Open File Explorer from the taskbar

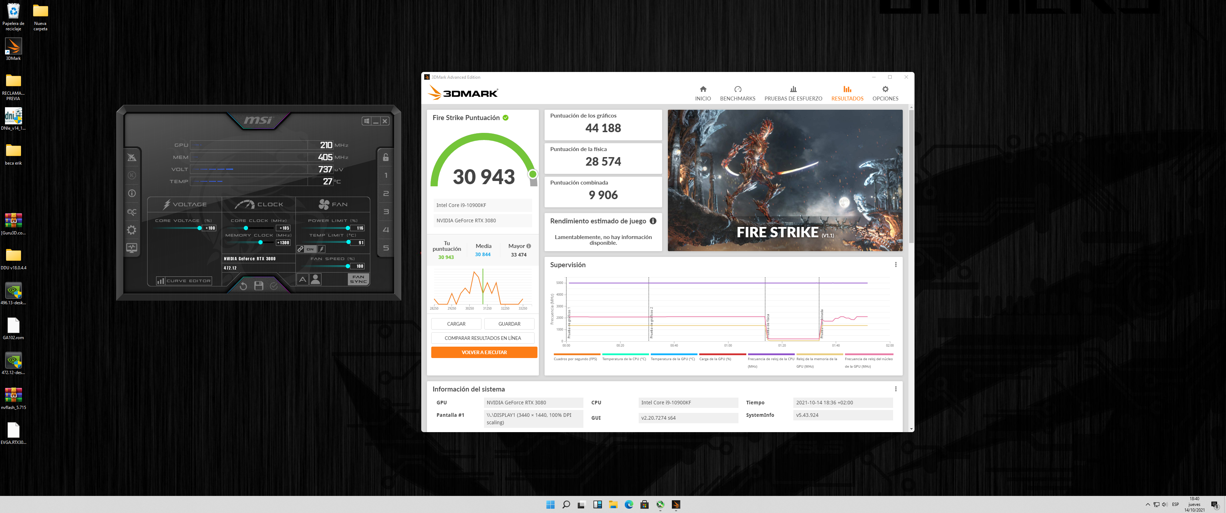613,504
